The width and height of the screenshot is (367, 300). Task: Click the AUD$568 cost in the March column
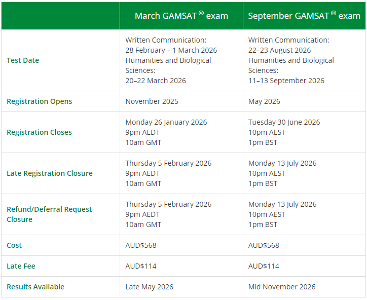click(x=141, y=245)
